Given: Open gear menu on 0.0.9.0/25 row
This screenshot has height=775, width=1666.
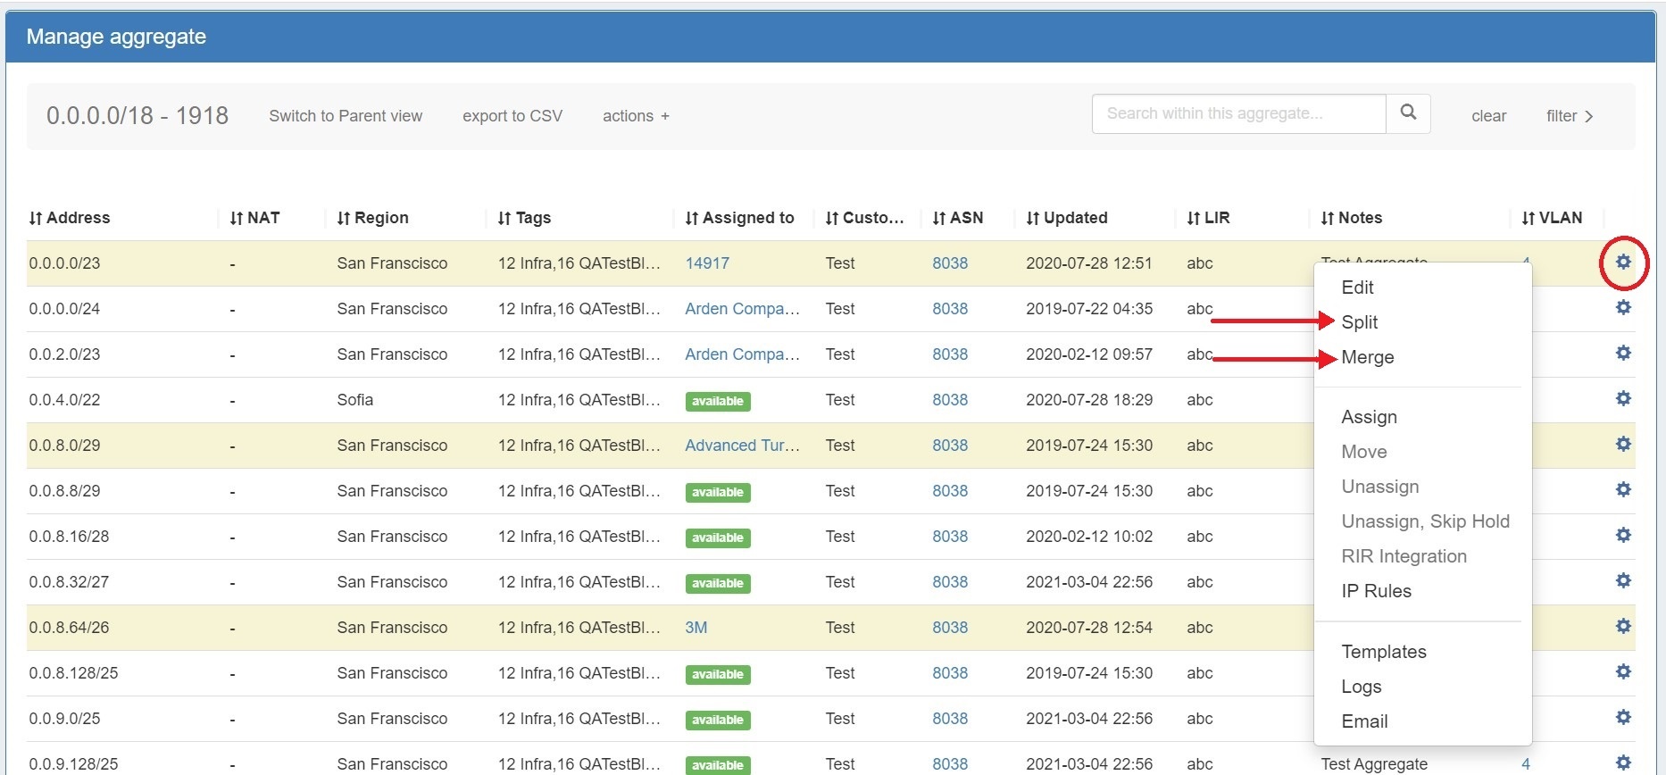Looking at the screenshot, I should (x=1622, y=718).
